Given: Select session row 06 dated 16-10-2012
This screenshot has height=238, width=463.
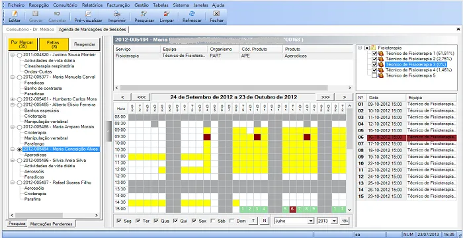Looking at the screenshot, I should (x=407, y=138).
